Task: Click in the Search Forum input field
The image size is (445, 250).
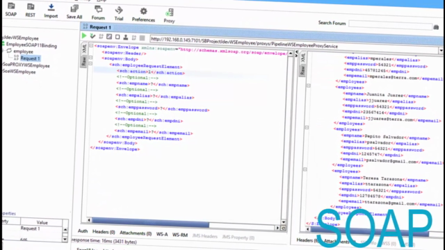Action: pos(390,25)
